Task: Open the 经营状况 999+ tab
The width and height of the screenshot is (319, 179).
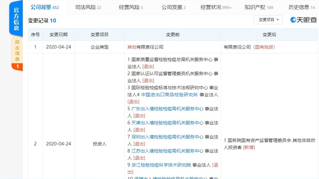Action: (216, 7)
